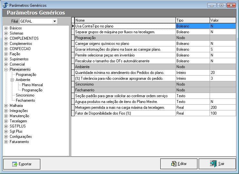Select Fator de Disponibilidade dos Fios row

[x=125, y=113]
